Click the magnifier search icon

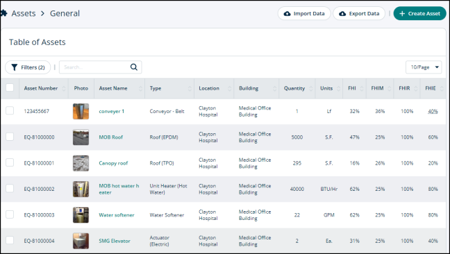tap(134, 67)
